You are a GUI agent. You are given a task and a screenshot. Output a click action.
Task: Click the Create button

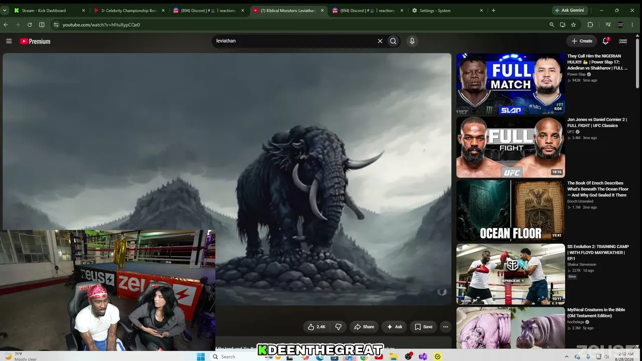[582, 41]
